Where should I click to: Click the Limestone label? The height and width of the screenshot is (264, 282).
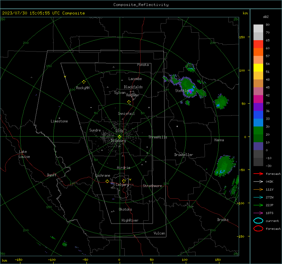(59, 121)
